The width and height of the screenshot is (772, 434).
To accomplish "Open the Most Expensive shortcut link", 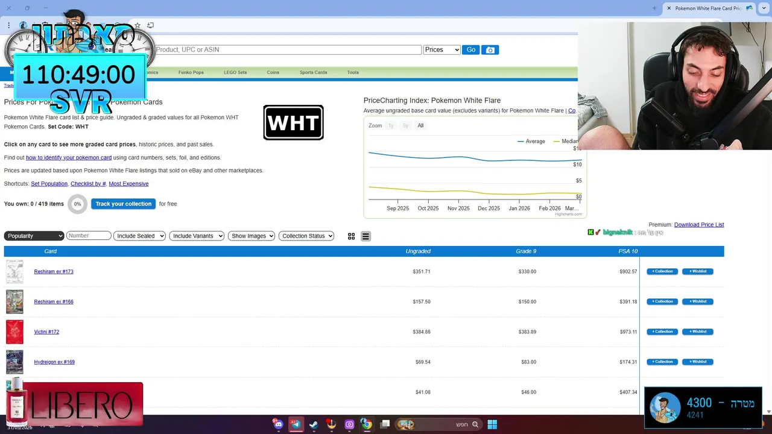I will (128, 184).
